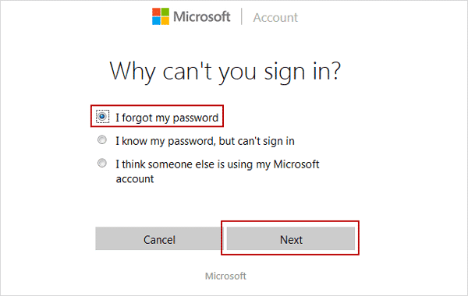Click the Microsoft wordmark in header
Viewport: 468px width, 296px height.
pyautogui.click(x=202, y=16)
